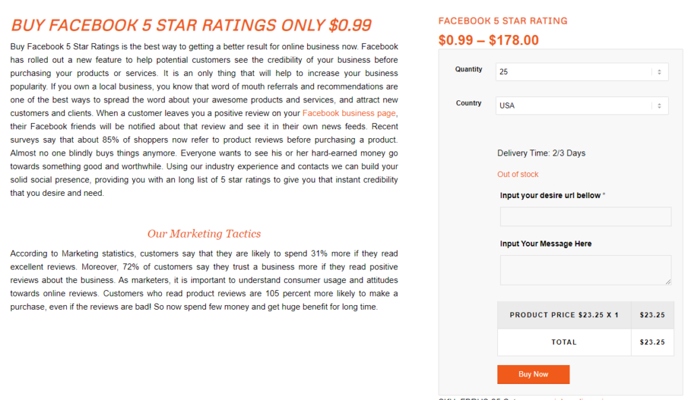Click the $0.99 – $178.00 price range
The height and width of the screenshot is (400, 691).
[489, 40]
